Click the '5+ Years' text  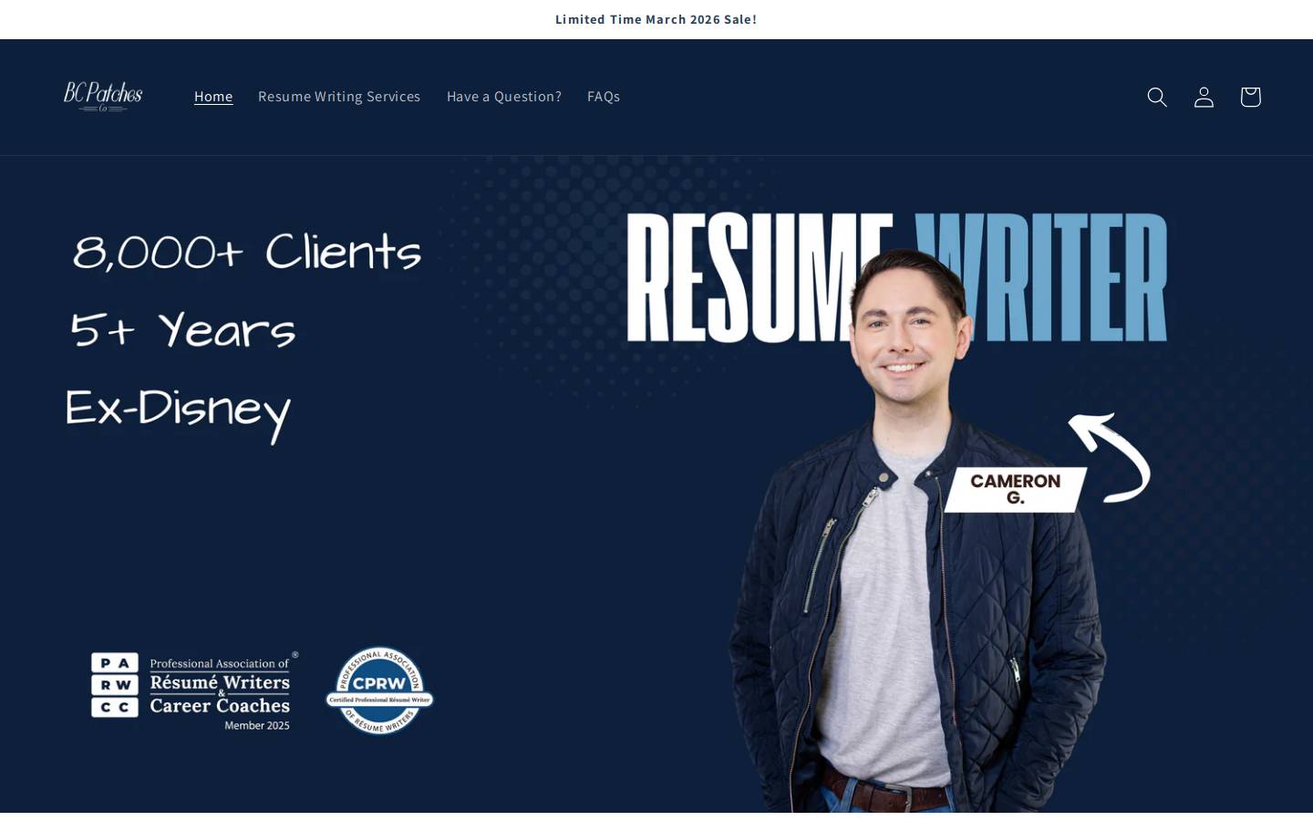[182, 330]
